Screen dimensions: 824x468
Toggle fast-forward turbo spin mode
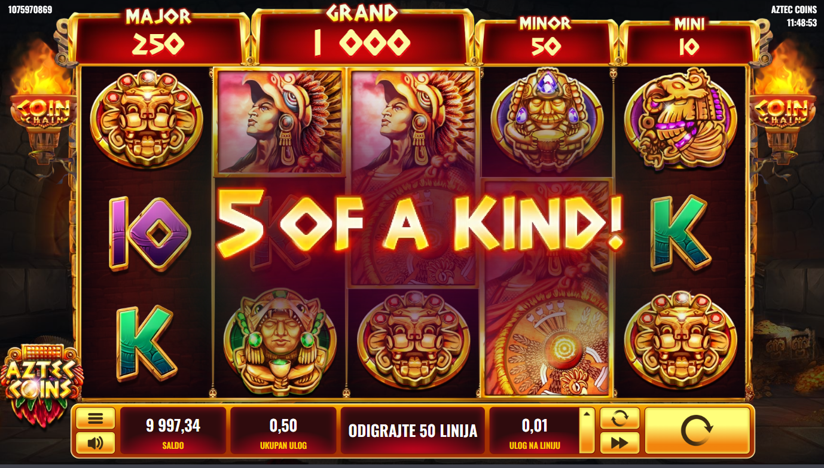(x=619, y=443)
